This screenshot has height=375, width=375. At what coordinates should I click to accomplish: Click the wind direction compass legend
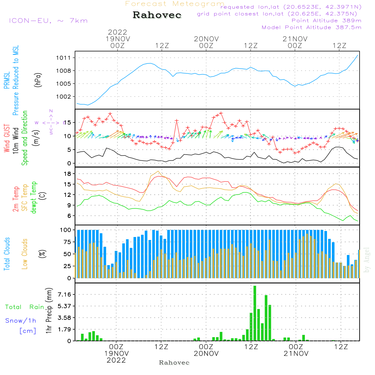point(51,123)
